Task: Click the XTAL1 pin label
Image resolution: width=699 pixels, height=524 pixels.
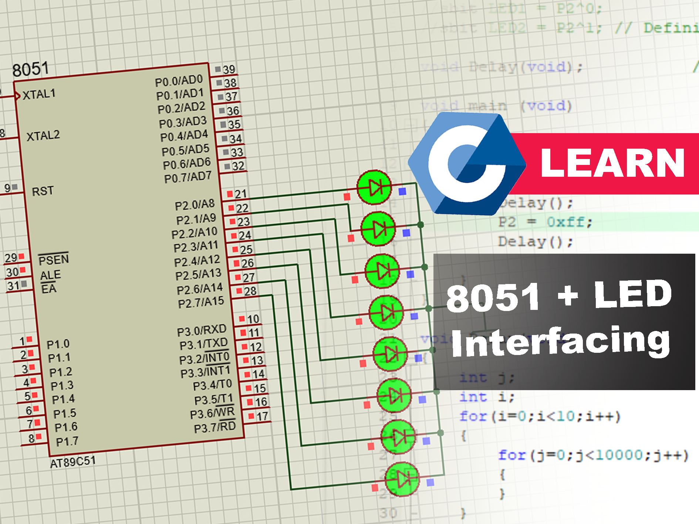Action: tap(39, 94)
